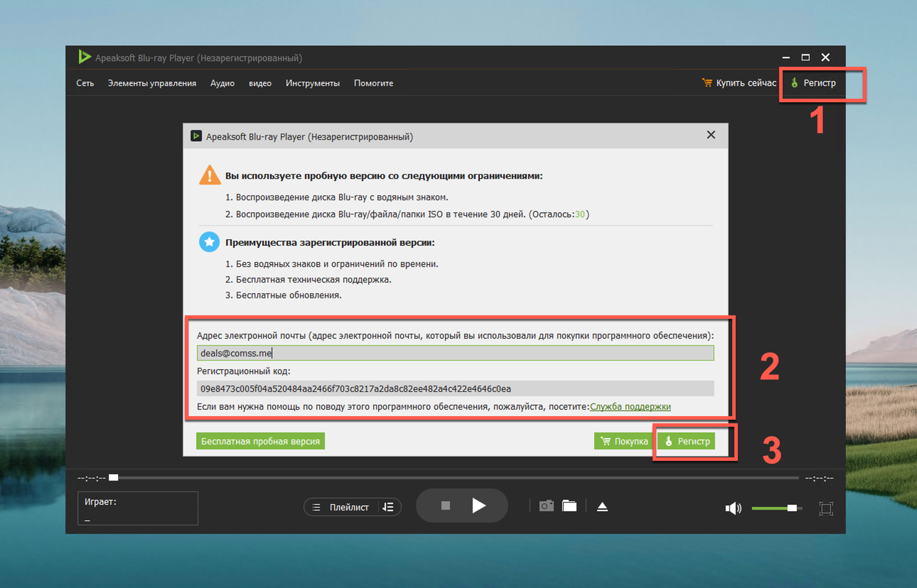Toggle playlist sort order icon
Screen dimensions: 917x588
tap(388, 507)
